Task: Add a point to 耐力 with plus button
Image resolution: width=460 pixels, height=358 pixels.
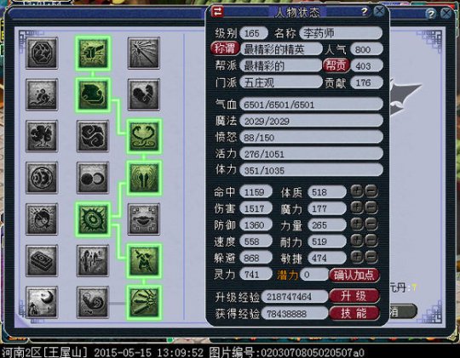Action: pos(357,241)
